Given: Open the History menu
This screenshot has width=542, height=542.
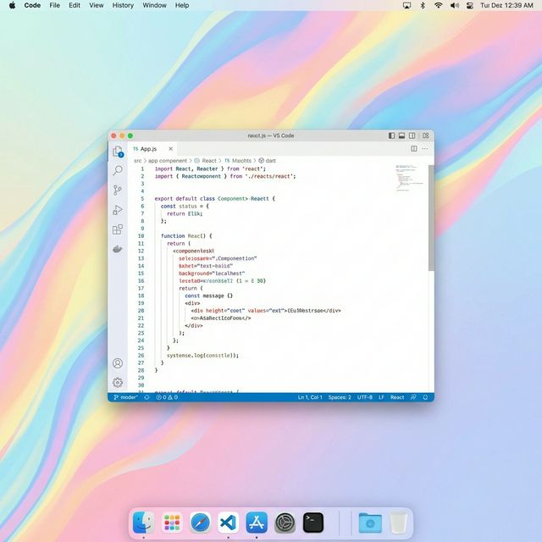Looking at the screenshot, I should [123, 5].
